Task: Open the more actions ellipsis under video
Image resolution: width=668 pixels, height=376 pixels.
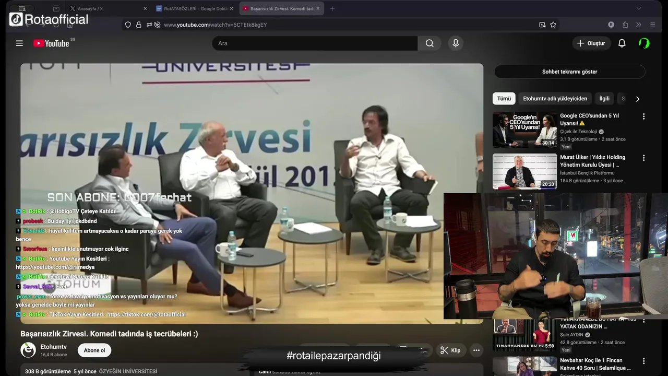Action: coord(476,350)
